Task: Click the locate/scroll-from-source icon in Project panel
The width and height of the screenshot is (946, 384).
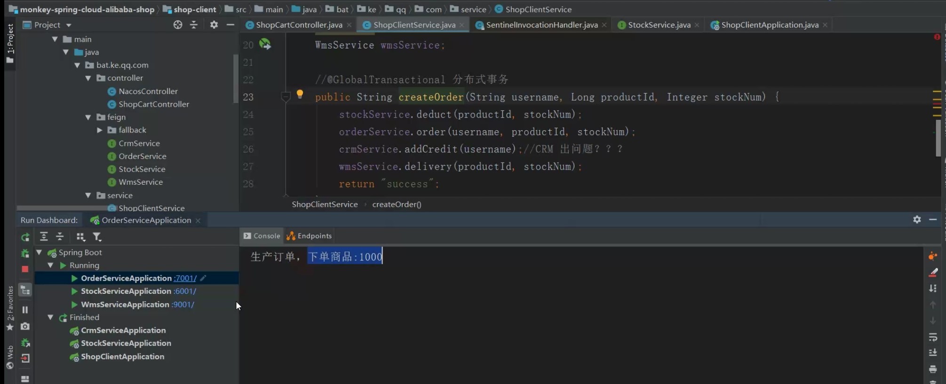Action: [178, 25]
